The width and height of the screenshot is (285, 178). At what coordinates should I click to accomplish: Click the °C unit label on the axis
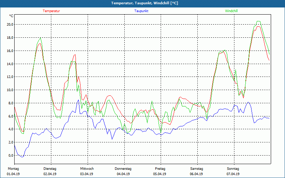(11, 16)
